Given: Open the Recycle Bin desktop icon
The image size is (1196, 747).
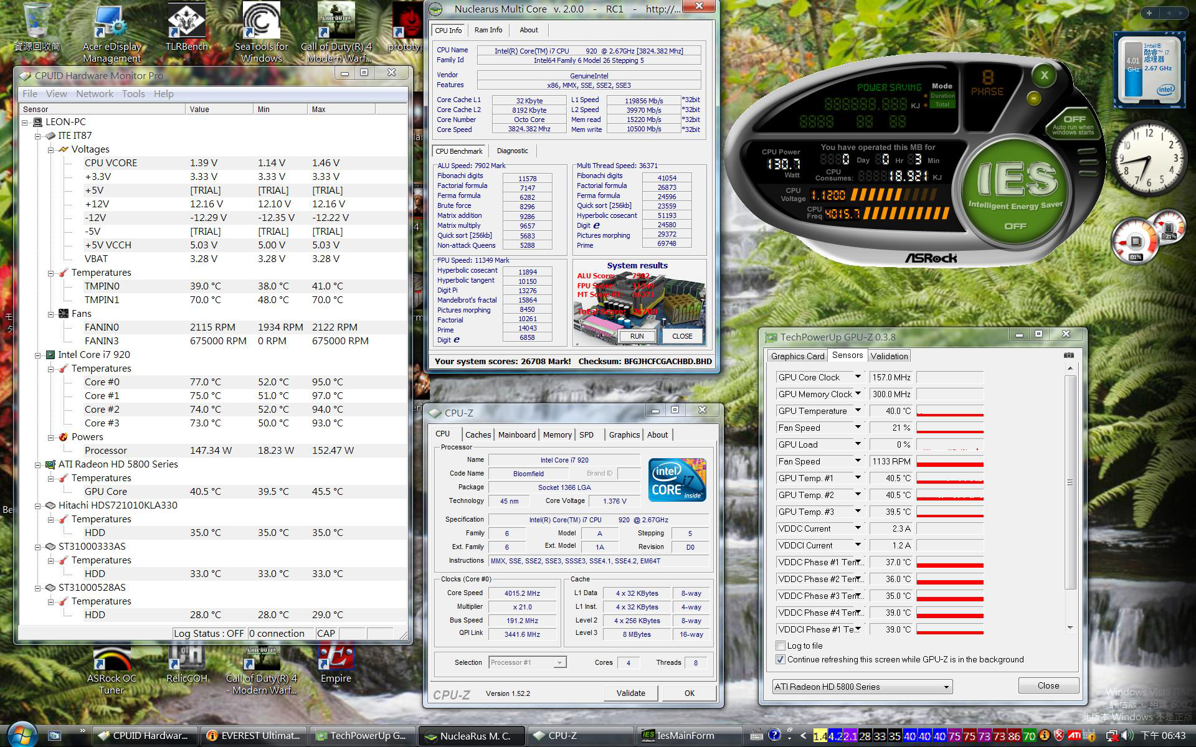Looking at the screenshot, I should [37, 26].
